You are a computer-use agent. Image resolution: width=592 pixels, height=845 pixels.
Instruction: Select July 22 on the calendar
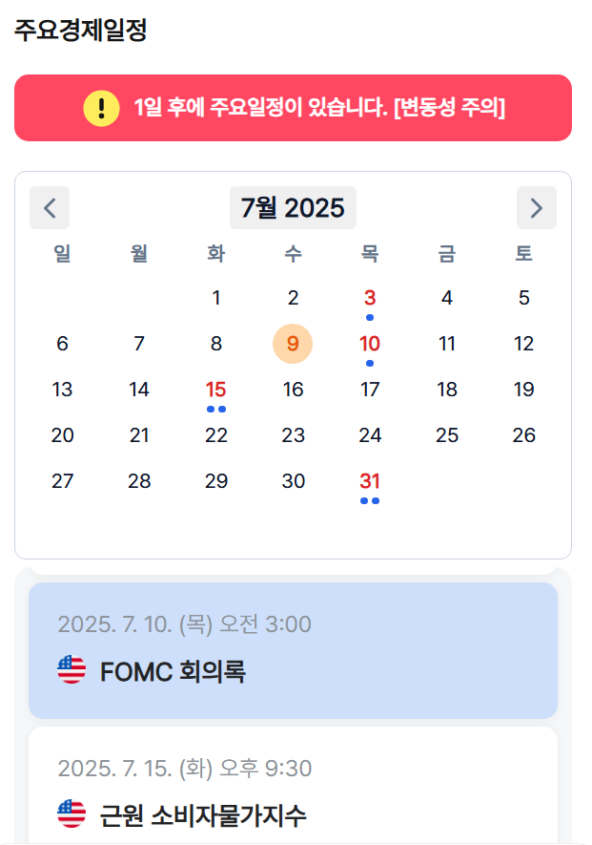(x=215, y=435)
